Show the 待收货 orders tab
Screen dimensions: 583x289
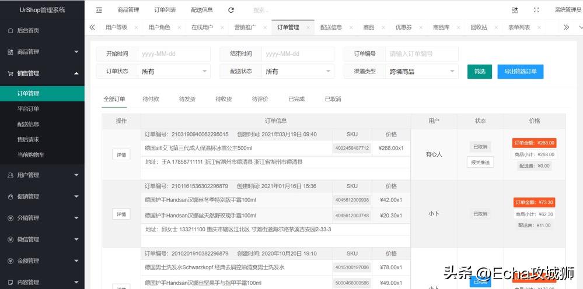click(224, 99)
